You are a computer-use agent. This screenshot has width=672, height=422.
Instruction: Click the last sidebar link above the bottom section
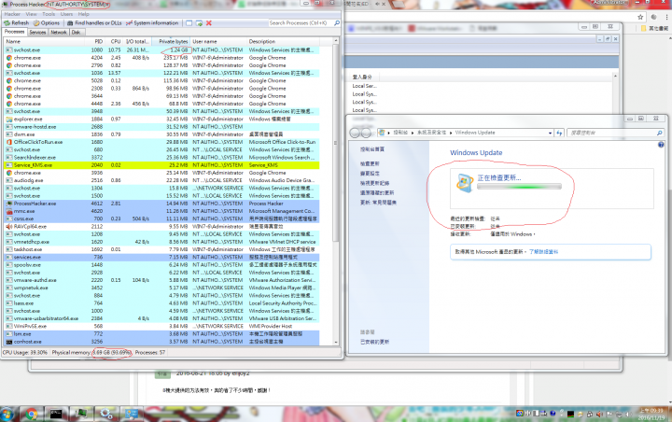[x=378, y=203]
